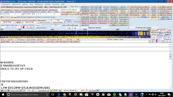
Task: Click in the Call input field
Action: 5,14
